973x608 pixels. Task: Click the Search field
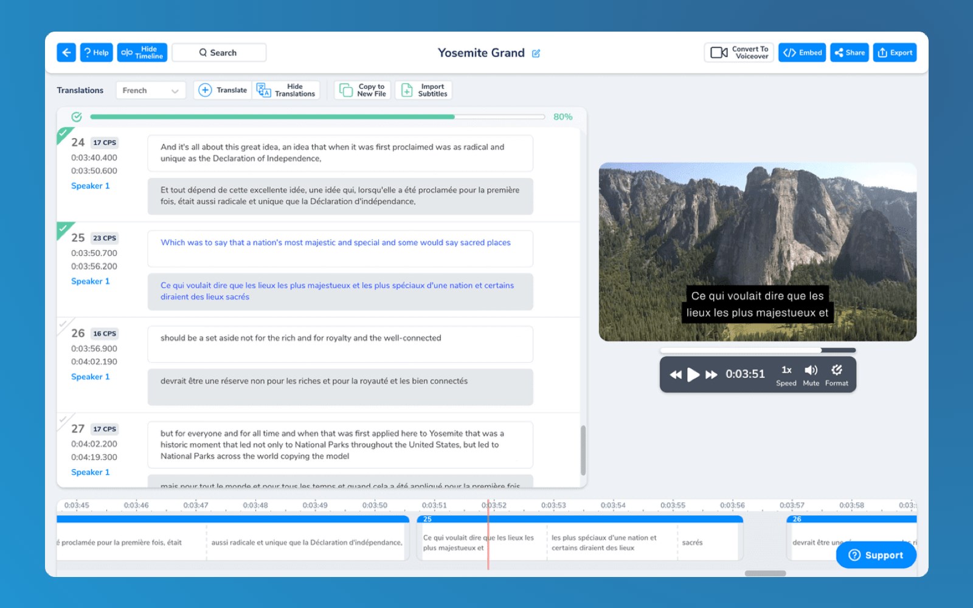tap(219, 52)
